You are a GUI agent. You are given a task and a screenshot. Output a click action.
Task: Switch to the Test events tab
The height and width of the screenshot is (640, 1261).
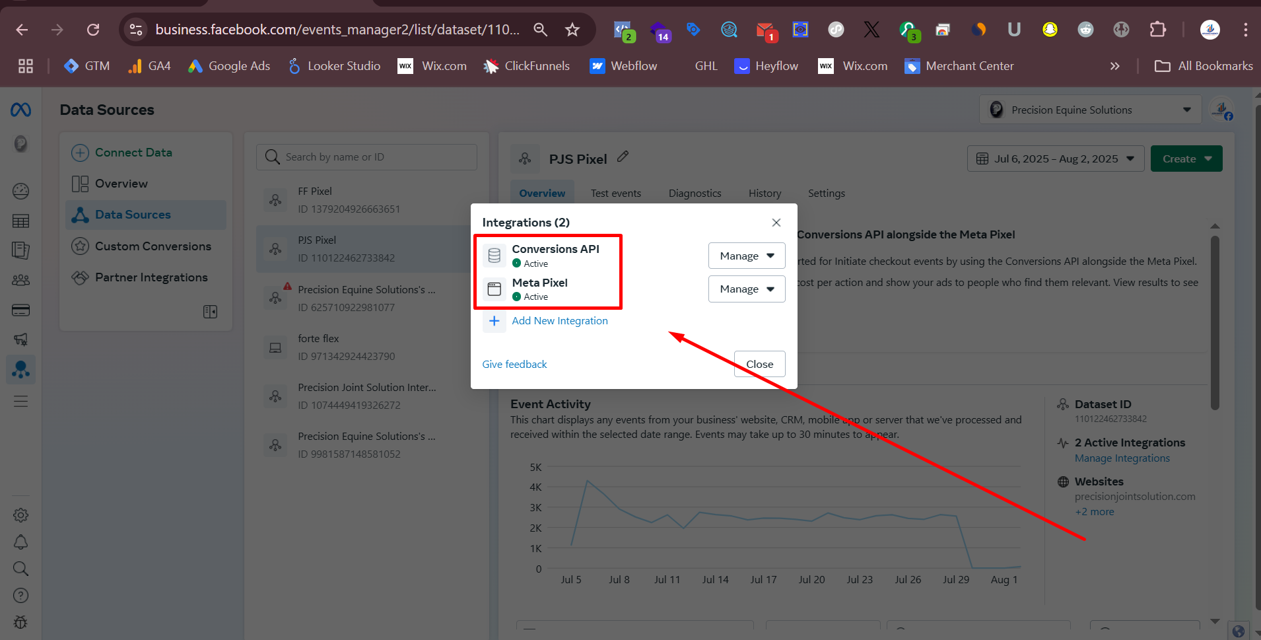pyautogui.click(x=615, y=194)
